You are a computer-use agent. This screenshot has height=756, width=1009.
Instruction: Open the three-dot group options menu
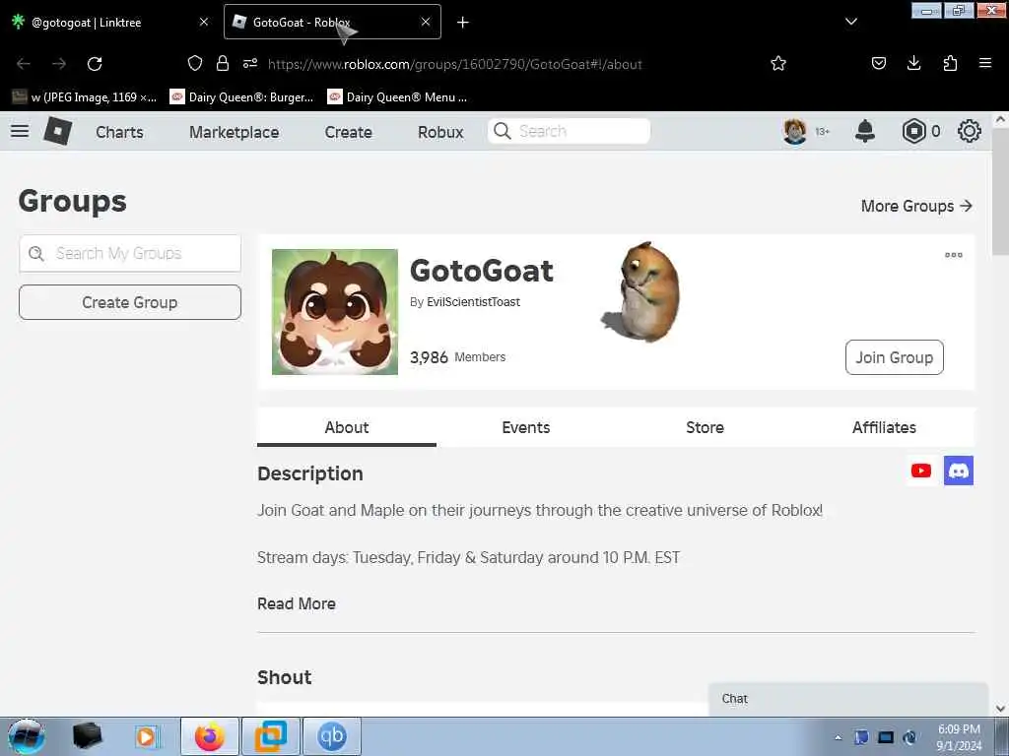pyautogui.click(x=953, y=255)
